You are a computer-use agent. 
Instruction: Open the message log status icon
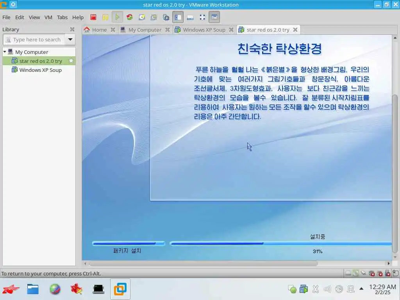395,273
